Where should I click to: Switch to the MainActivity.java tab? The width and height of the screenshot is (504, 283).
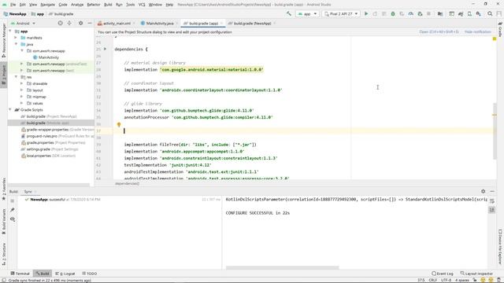click(159, 23)
